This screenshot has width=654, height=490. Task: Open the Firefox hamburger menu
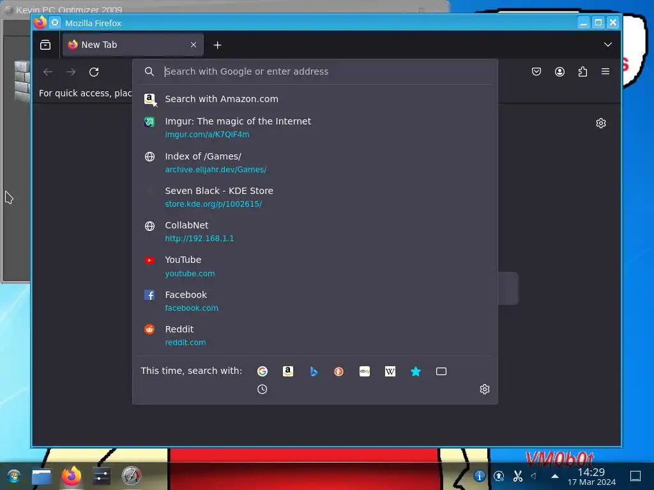605,71
